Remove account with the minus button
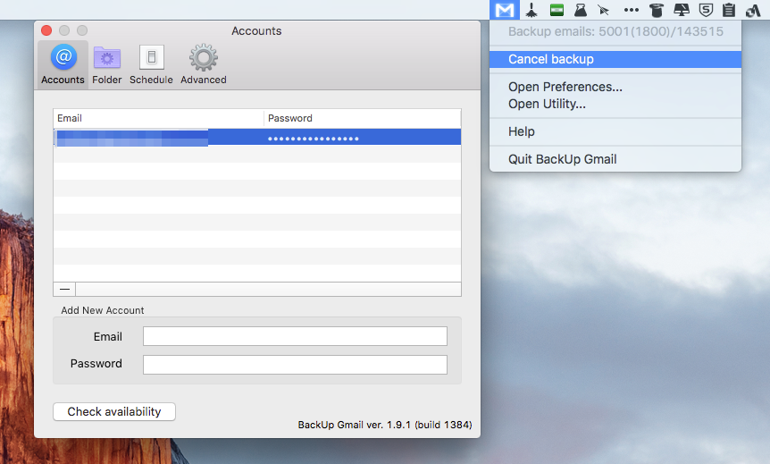The width and height of the screenshot is (770, 464). [64, 289]
